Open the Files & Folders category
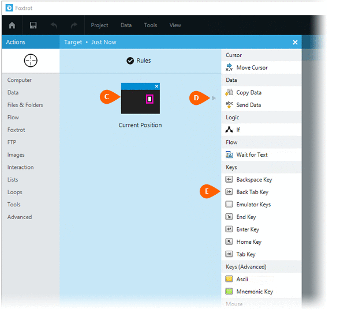This screenshot has height=321, width=340. pos(25,105)
